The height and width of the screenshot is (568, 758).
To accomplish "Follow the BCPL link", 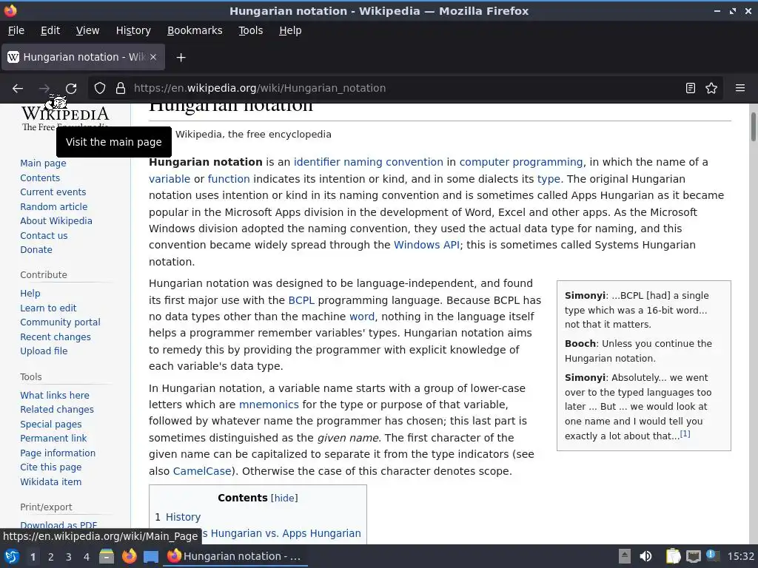I will click(x=301, y=300).
